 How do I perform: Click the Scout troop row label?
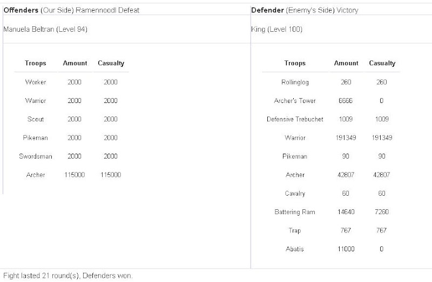[36, 119]
